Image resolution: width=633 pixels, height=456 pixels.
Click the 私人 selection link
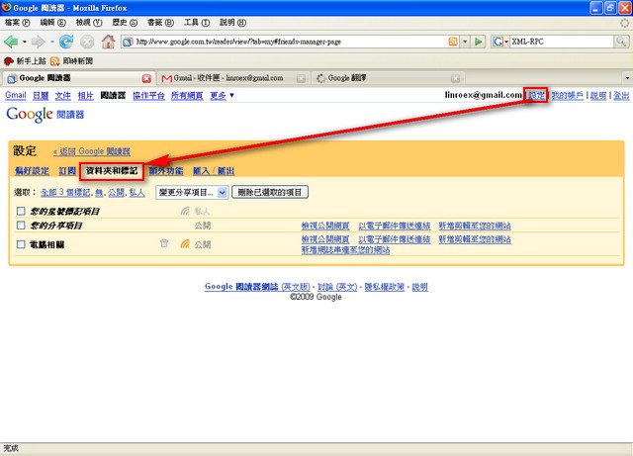pos(136,193)
